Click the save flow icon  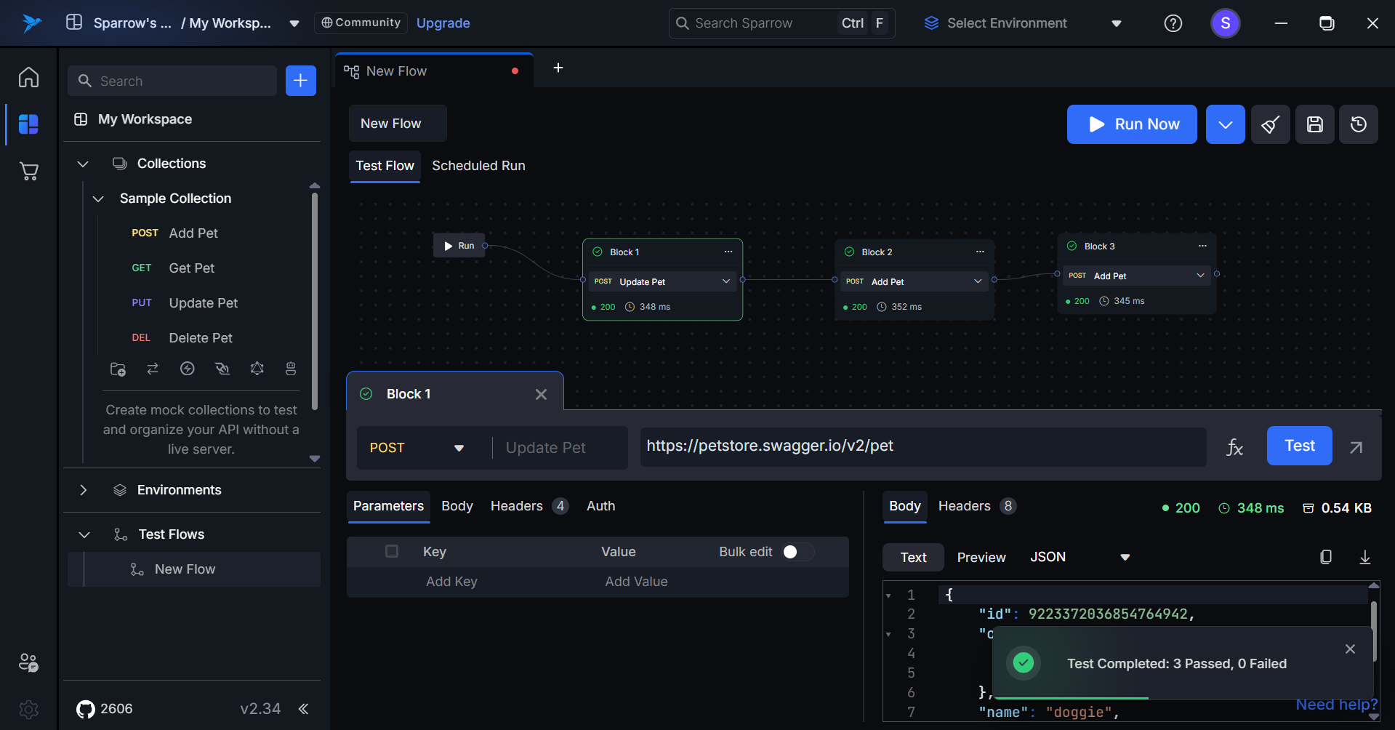[1314, 124]
